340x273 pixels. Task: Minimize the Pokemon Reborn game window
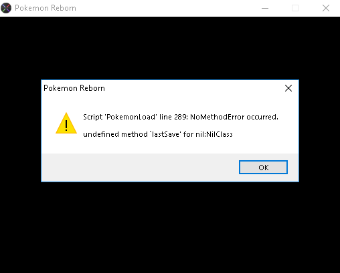tap(265, 8)
